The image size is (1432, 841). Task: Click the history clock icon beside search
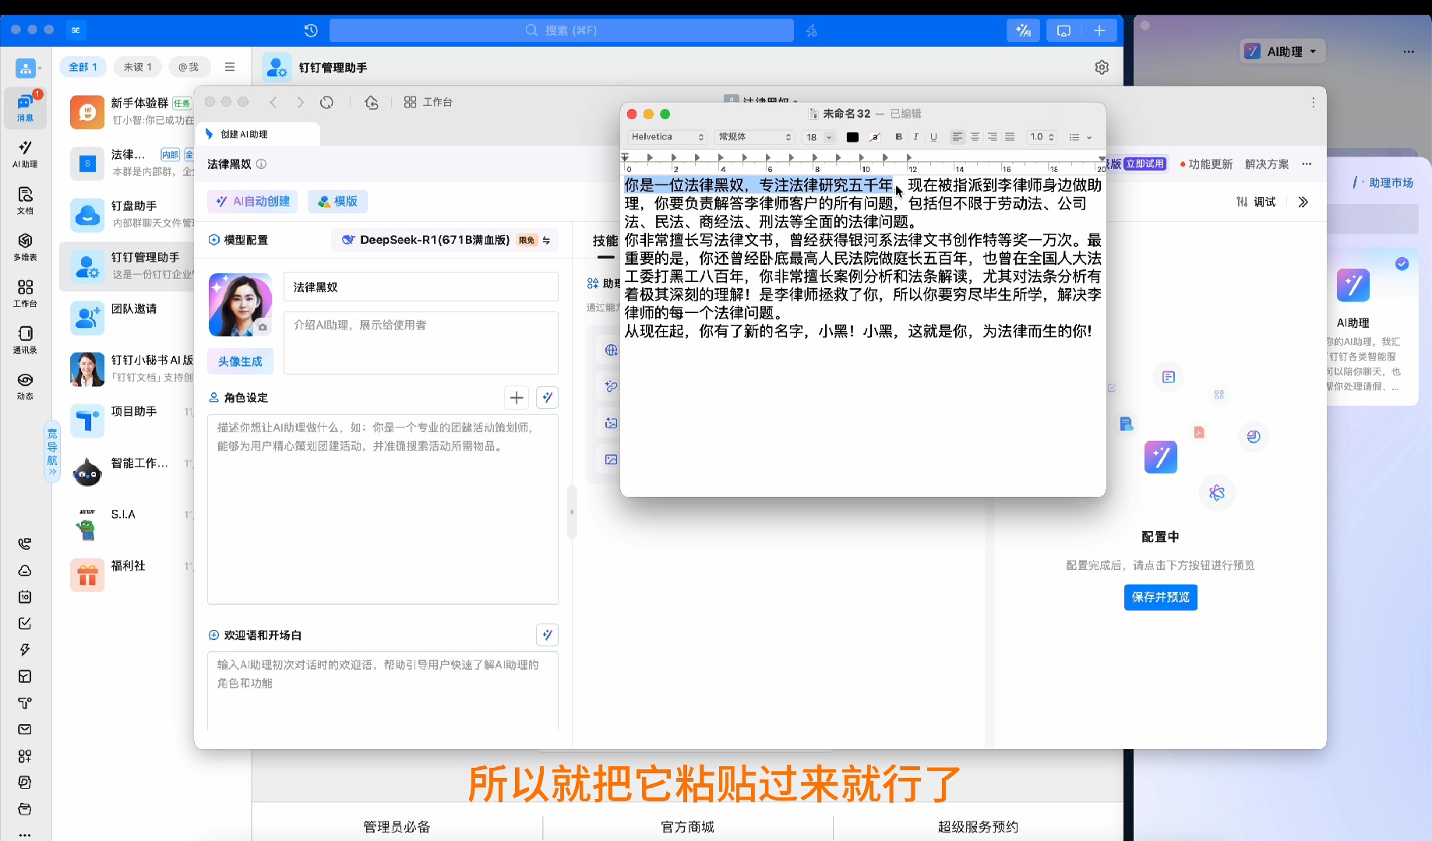tap(311, 30)
